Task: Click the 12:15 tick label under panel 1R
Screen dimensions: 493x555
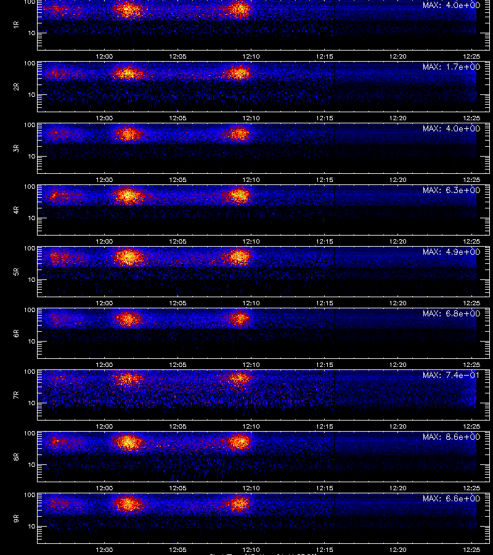Action: click(x=324, y=56)
